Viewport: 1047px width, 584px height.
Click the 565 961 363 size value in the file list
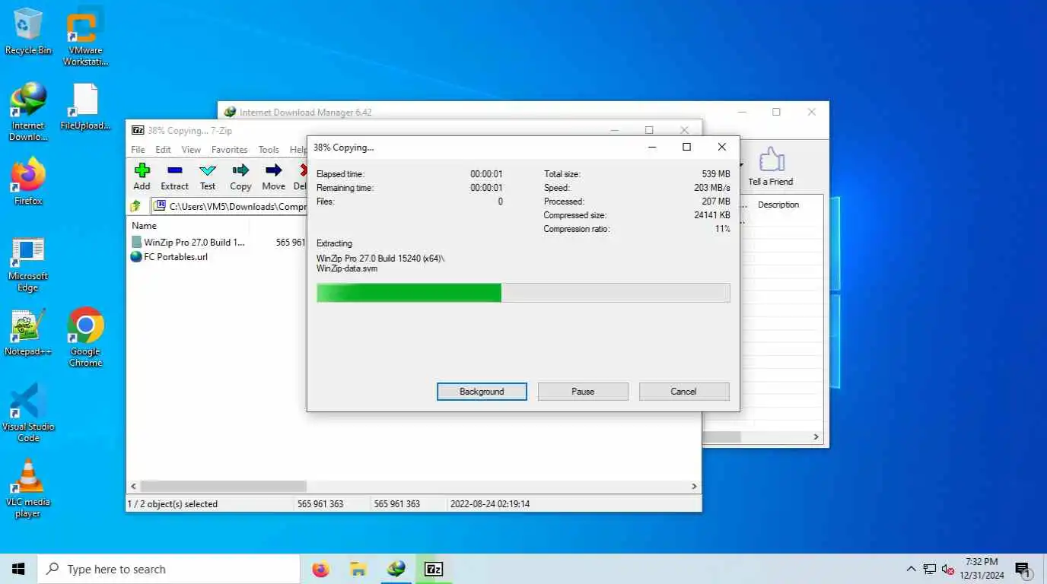click(x=290, y=242)
